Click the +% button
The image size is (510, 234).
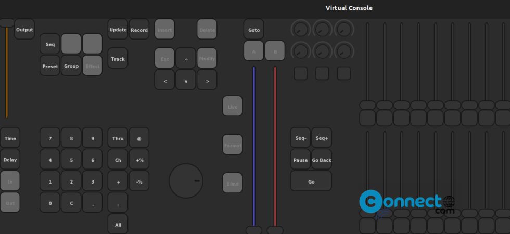(x=139, y=159)
